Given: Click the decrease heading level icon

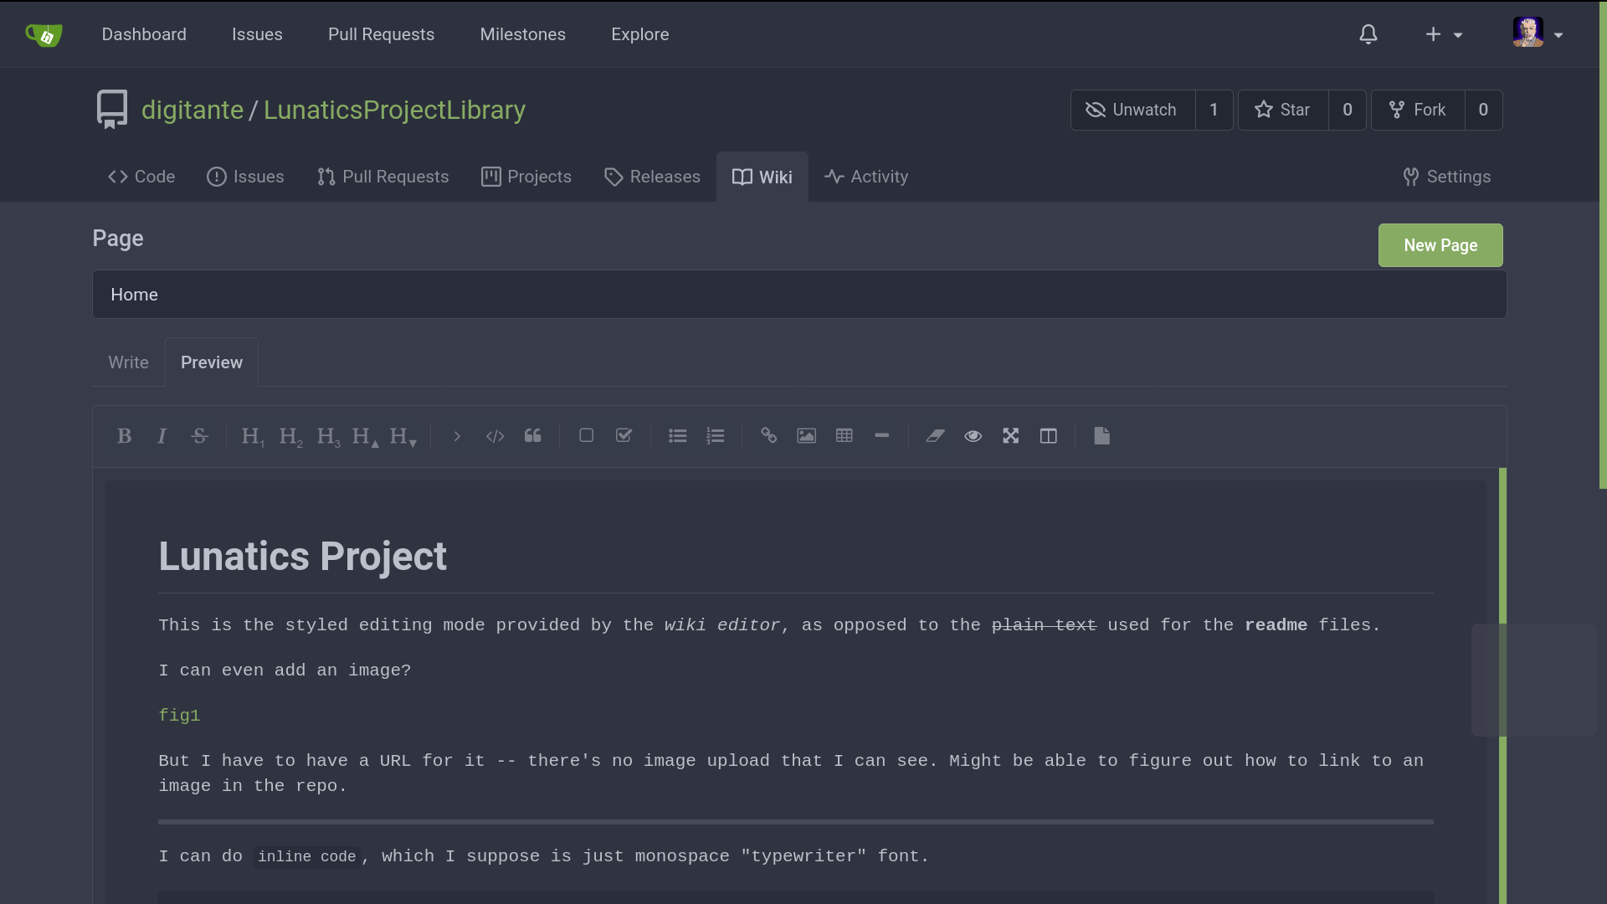Looking at the screenshot, I should (403, 436).
